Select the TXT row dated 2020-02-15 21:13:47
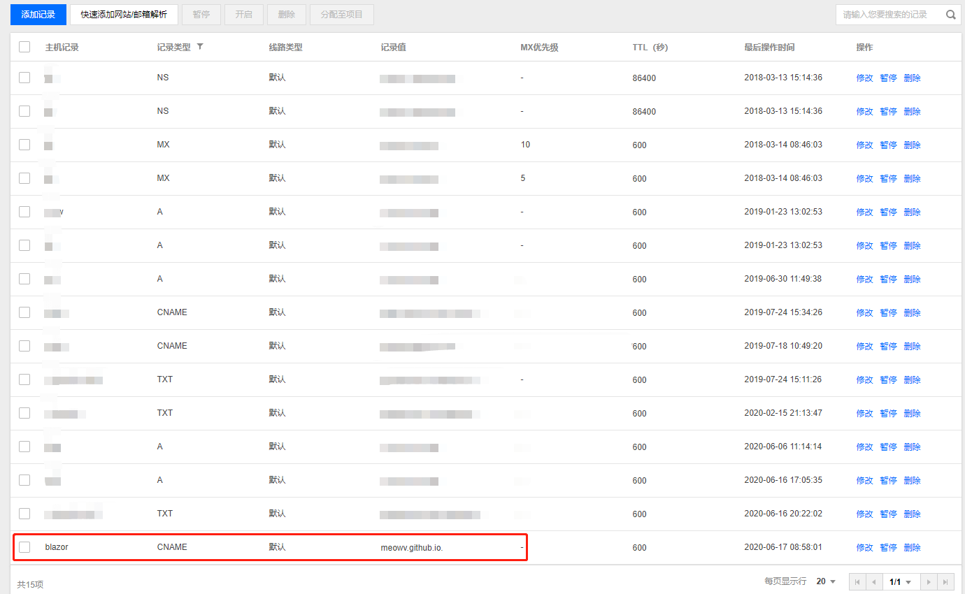The width and height of the screenshot is (965, 594). (24, 413)
